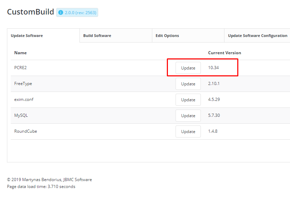Open the Build Software tab
290x198 pixels.
[97, 36]
